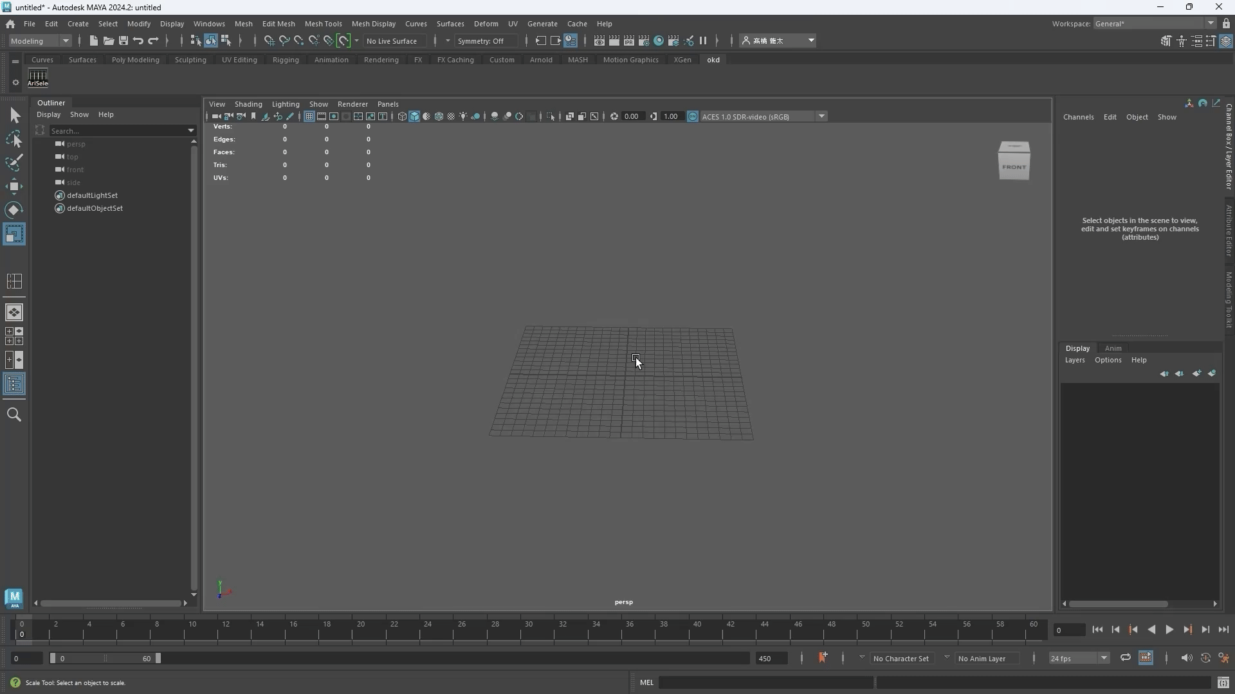This screenshot has width=1235, height=694.
Task: Select the Move tool in toolbox
Action: click(x=14, y=186)
